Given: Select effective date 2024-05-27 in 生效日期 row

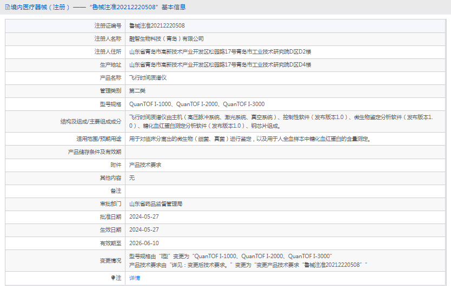Looking at the screenshot, I should pyautogui.click(x=144, y=229).
